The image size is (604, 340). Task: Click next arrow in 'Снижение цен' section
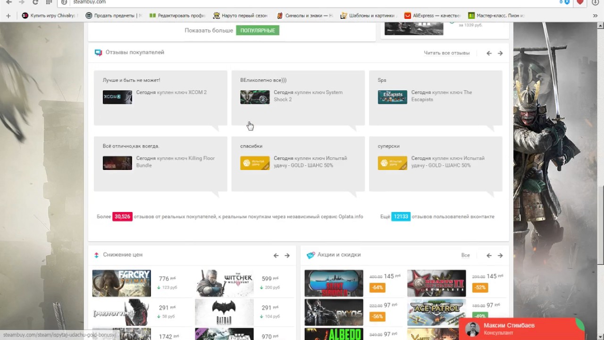coord(287,255)
